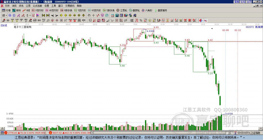Expand the candlestick type dropdown arrow
Image resolution: width=263 pixels, height=140 pixels.
(x=30, y=16)
